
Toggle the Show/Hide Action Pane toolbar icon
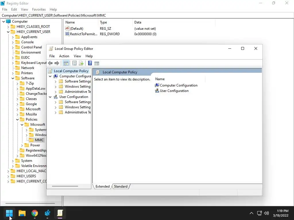[97, 63]
